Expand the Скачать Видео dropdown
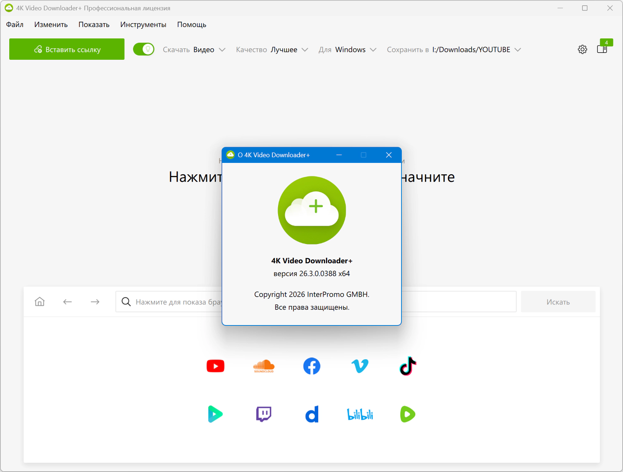 194,49
